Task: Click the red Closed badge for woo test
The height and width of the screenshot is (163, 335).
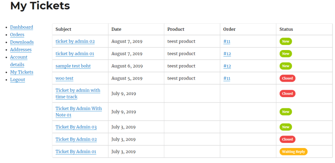Action: click(287, 78)
